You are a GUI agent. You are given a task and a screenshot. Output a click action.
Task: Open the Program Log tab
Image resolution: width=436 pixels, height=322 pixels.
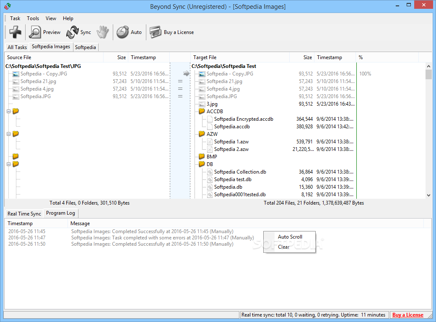[x=61, y=213]
